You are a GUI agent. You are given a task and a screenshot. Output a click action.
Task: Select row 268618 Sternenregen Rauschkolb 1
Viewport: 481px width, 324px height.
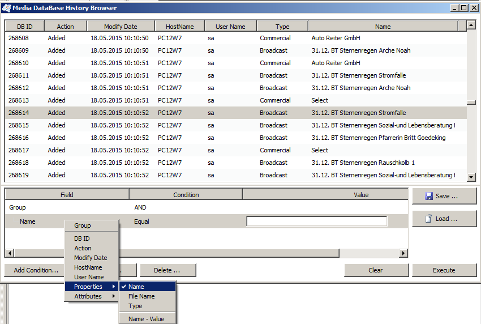coord(236,163)
